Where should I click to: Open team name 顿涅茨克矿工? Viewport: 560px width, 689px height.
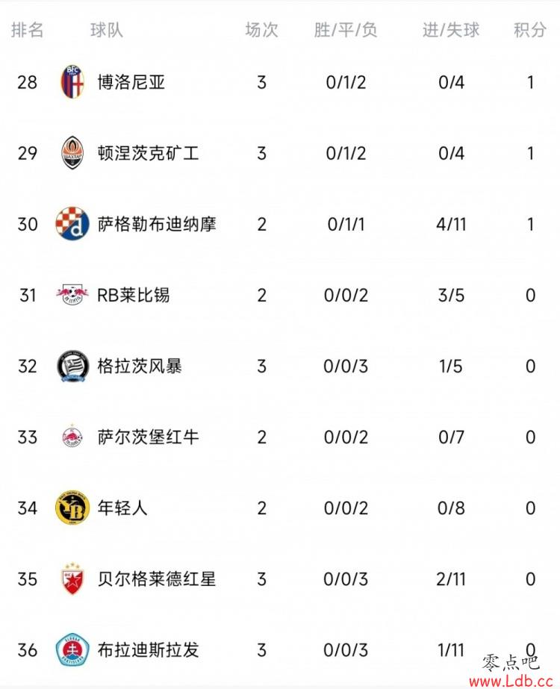pos(148,153)
